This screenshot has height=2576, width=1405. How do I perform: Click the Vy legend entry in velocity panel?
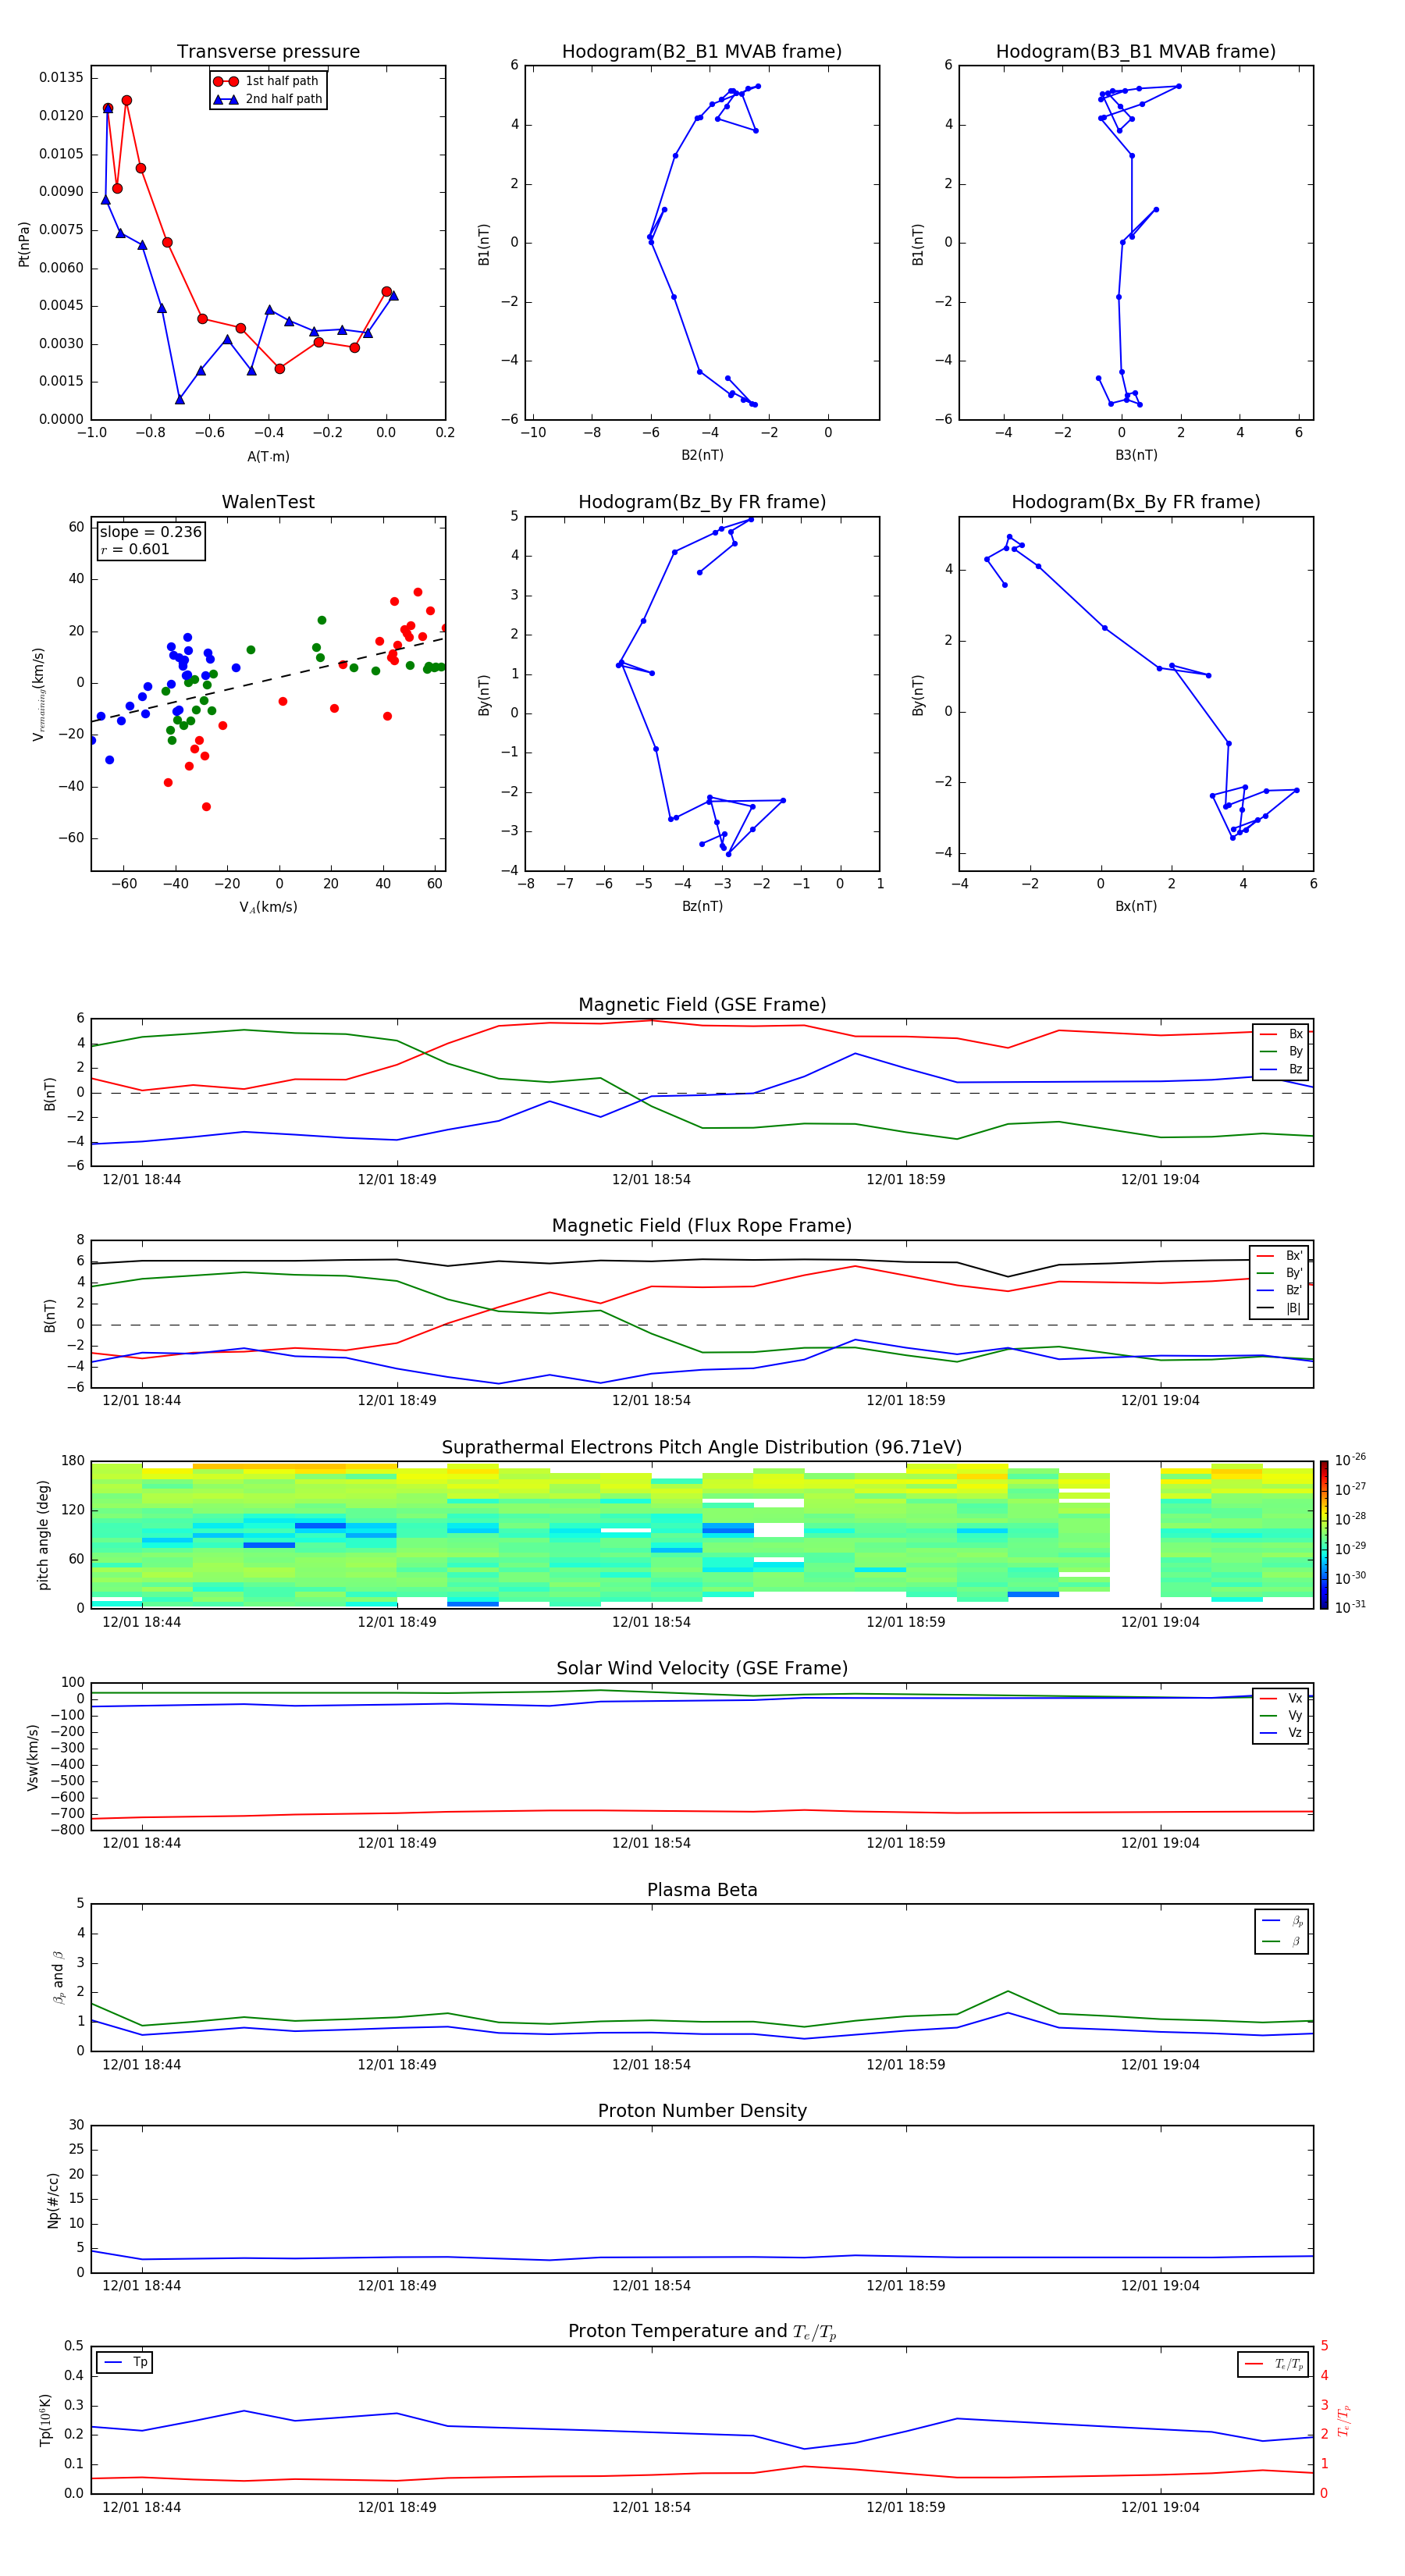(1282, 1715)
